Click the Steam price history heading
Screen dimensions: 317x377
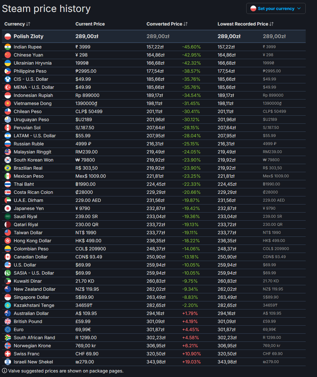46,9
